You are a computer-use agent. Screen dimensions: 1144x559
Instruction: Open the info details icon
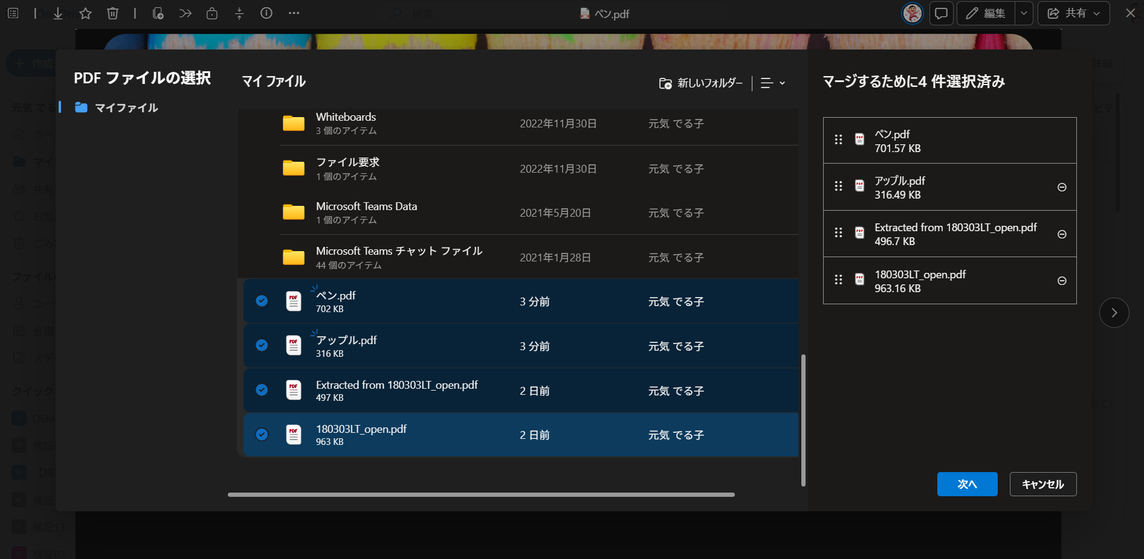[267, 13]
